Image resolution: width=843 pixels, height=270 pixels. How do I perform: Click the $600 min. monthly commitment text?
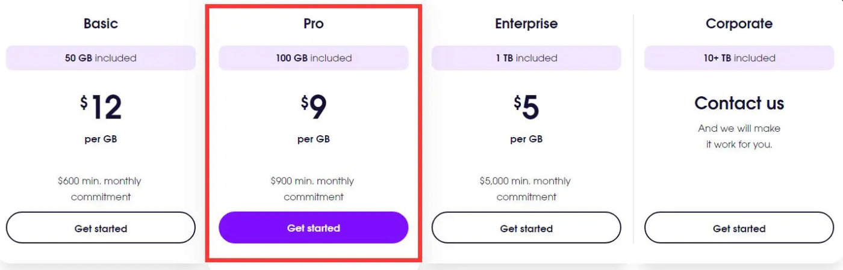point(101,189)
